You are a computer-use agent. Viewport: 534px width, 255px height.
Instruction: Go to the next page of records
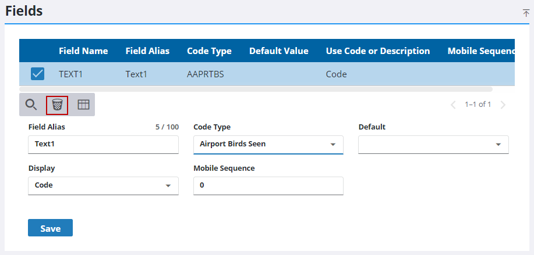[503, 105]
